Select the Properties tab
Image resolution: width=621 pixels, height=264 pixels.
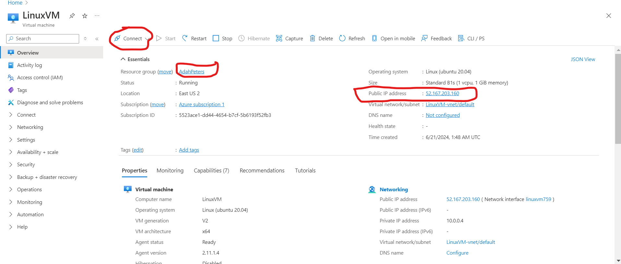coord(135,170)
